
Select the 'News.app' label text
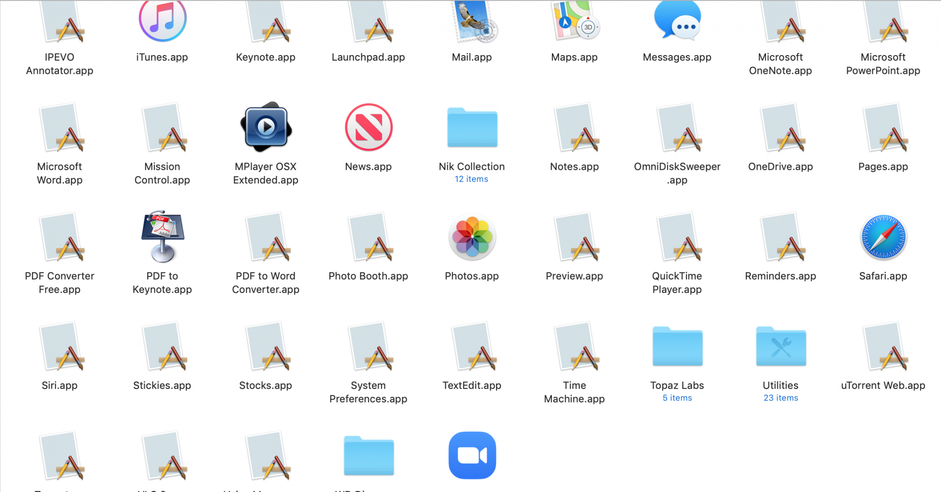[x=368, y=167]
